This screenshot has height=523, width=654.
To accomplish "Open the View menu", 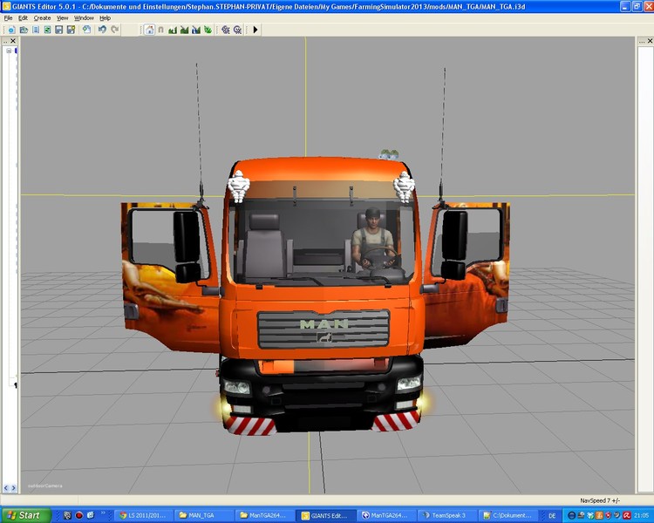I will coord(63,18).
